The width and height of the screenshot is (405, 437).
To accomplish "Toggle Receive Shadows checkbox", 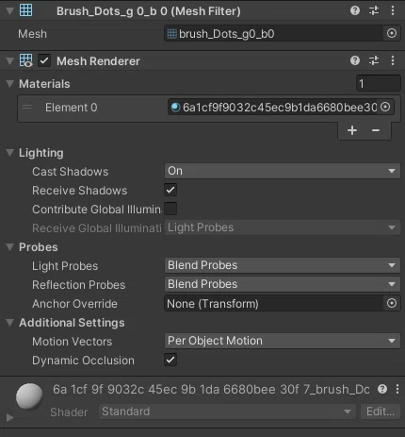I will tap(170, 190).
